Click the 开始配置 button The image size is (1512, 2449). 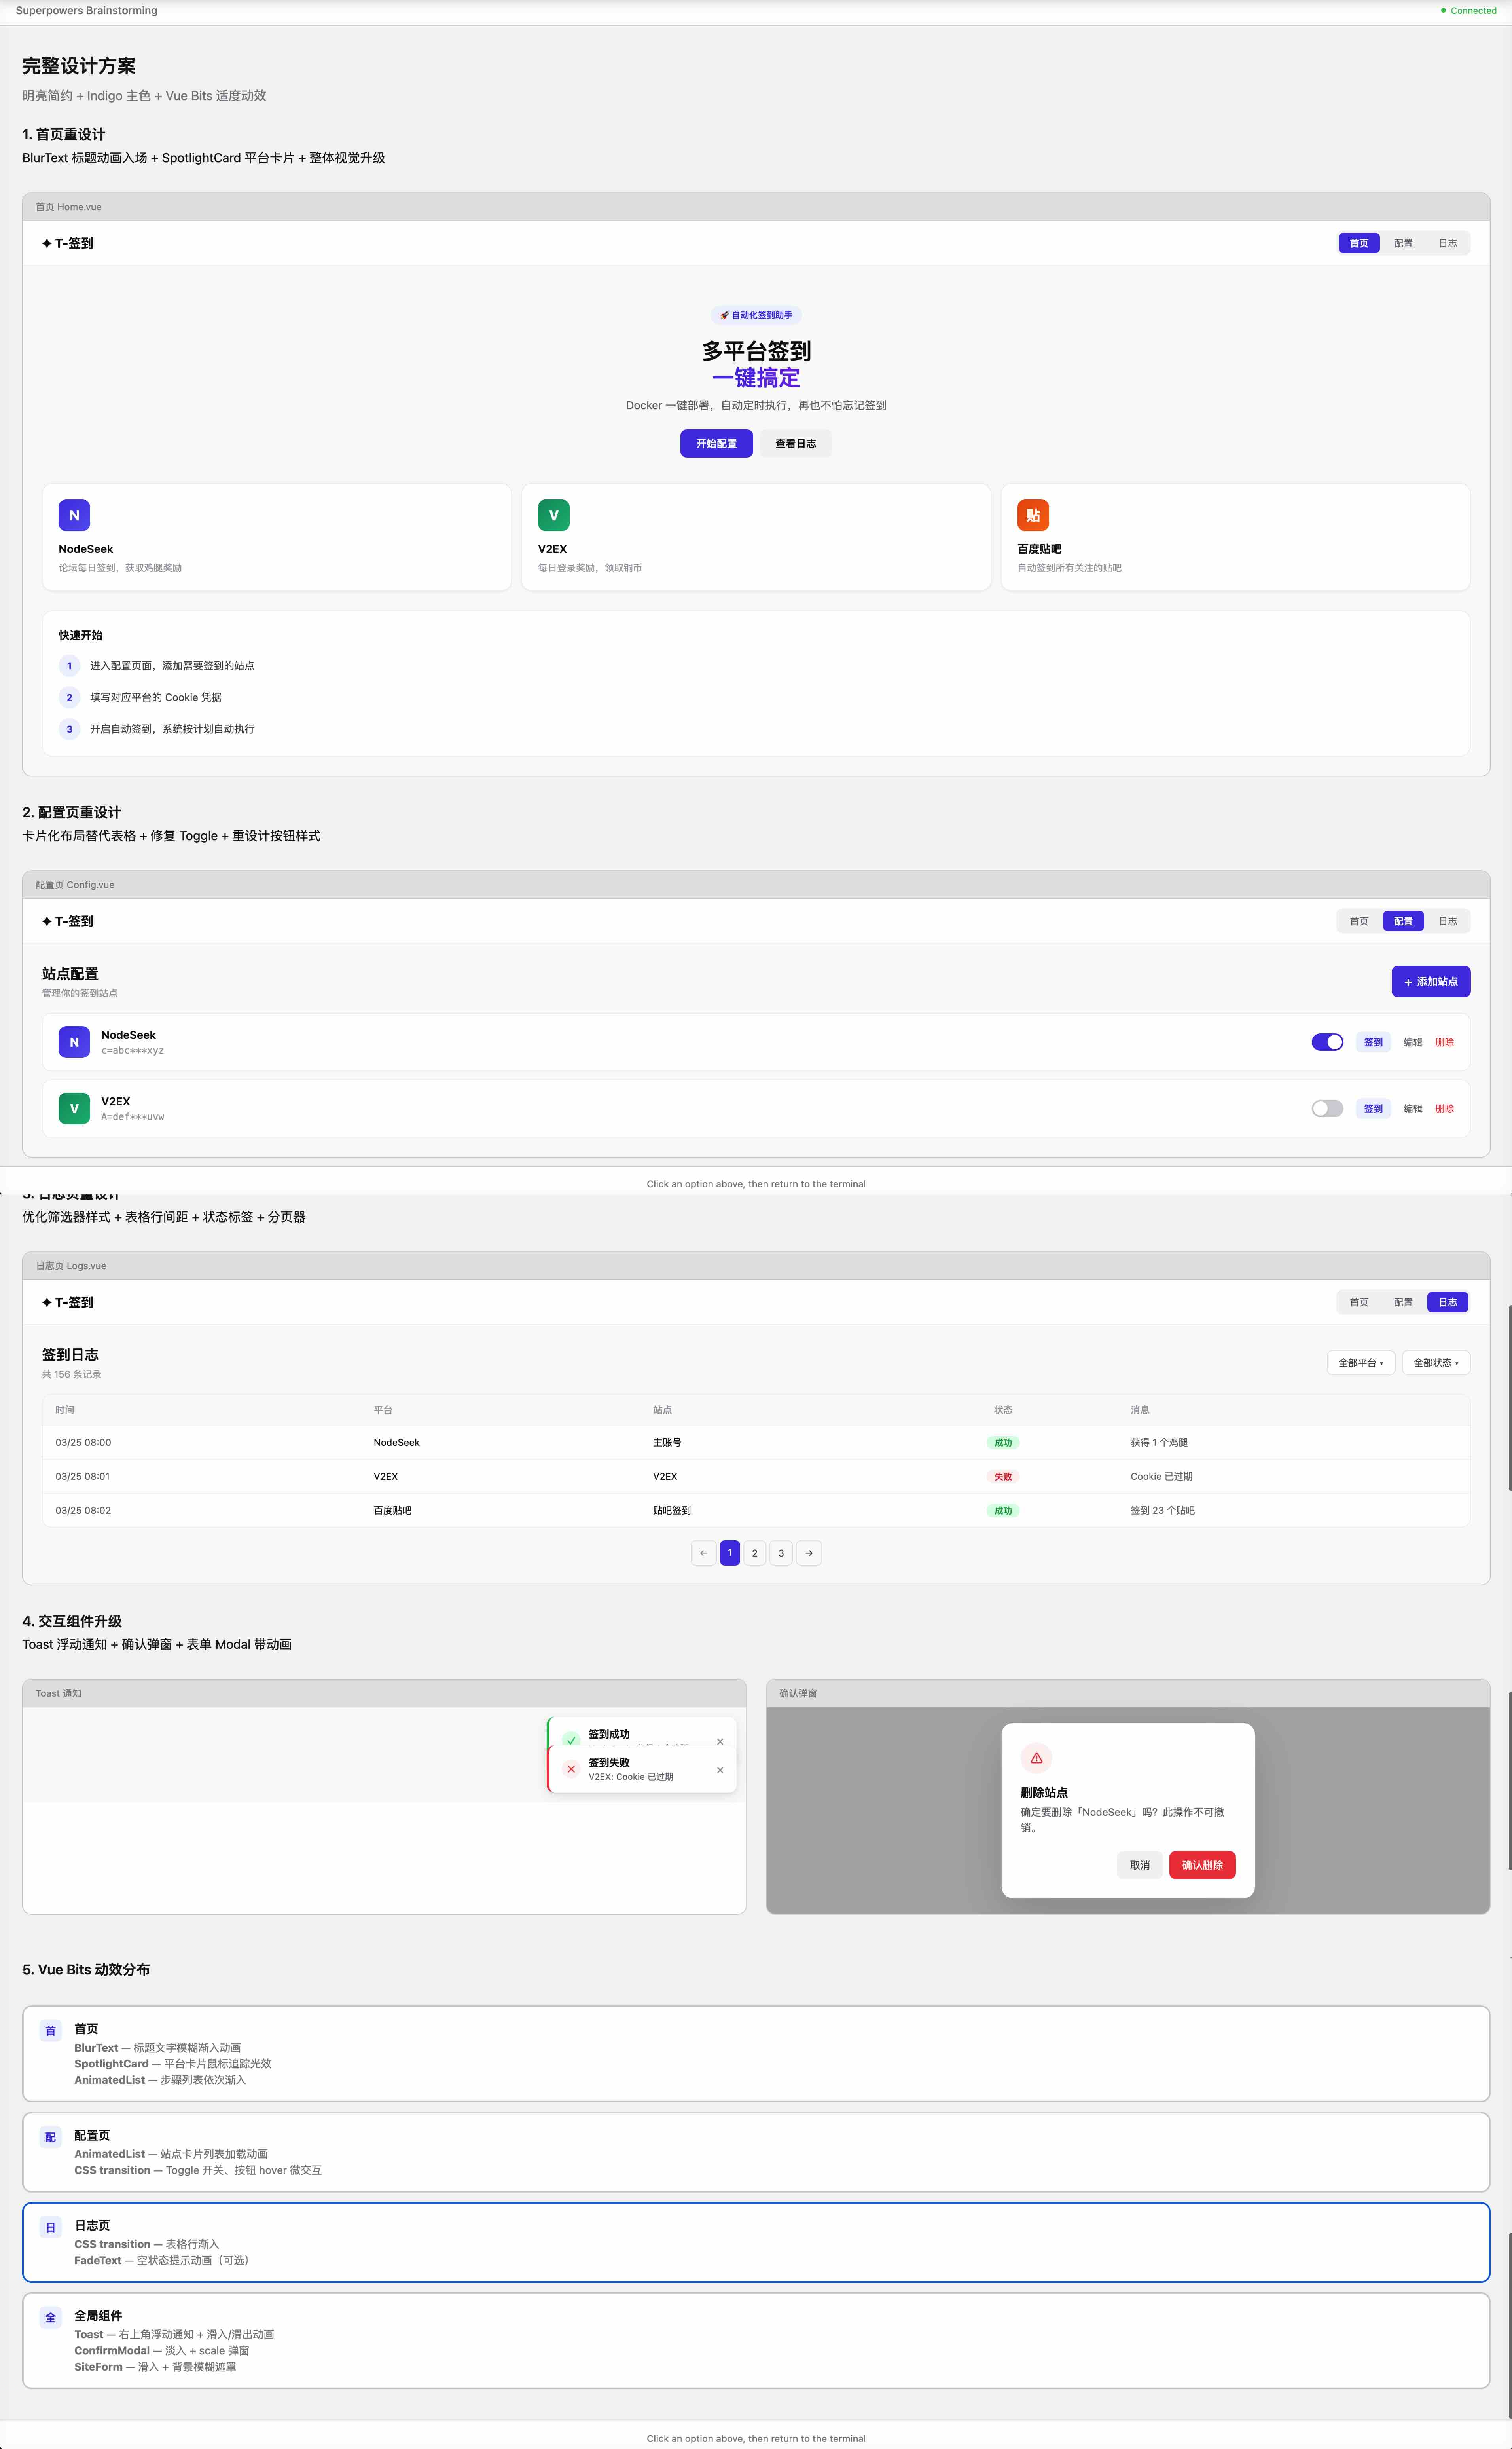tap(716, 443)
